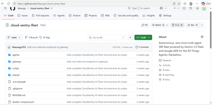Add page to favorites star icon
This screenshot has width=212, height=105.
(x=179, y=4)
